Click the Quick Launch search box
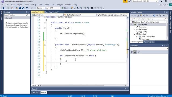Screen dimensions: 172x97 tap(145, 1)
